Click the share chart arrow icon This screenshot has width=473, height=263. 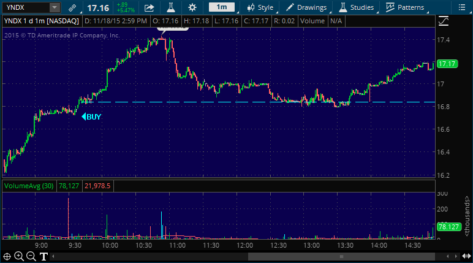click(x=149, y=8)
